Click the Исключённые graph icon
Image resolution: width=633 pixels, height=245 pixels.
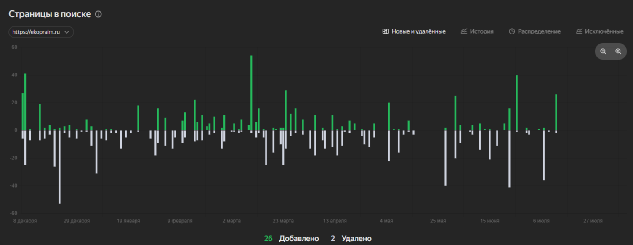coord(579,31)
